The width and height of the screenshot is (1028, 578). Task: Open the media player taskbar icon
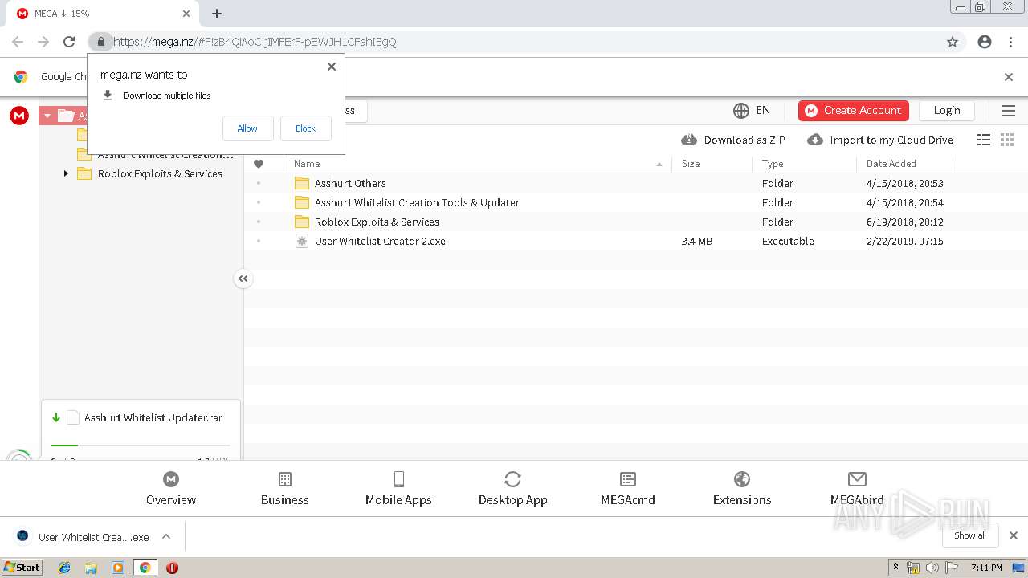118,568
